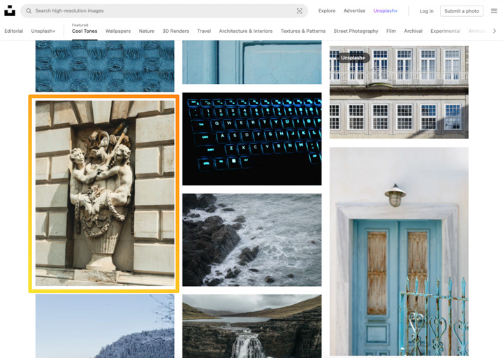
Task: Click Log in
Action: click(426, 11)
